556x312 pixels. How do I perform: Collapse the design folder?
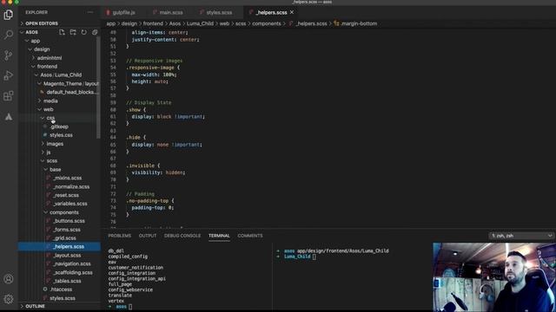click(59, 49)
